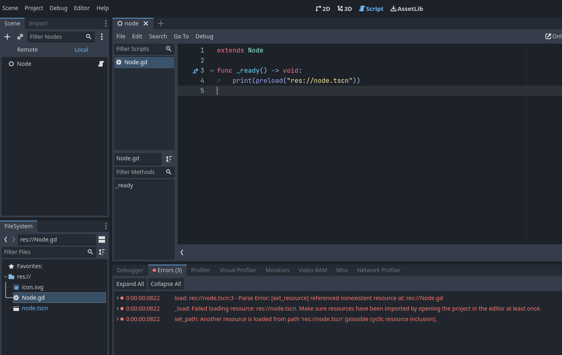Open the 3D workspace
The height and width of the screenshot is (355, 562).
[344, 8]
